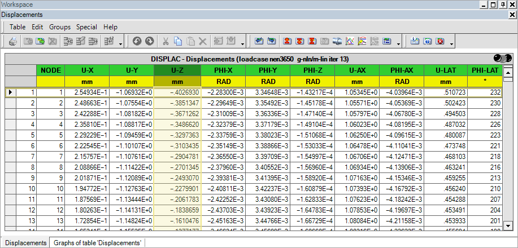Click the red X stop icon in toolbar

439,41
